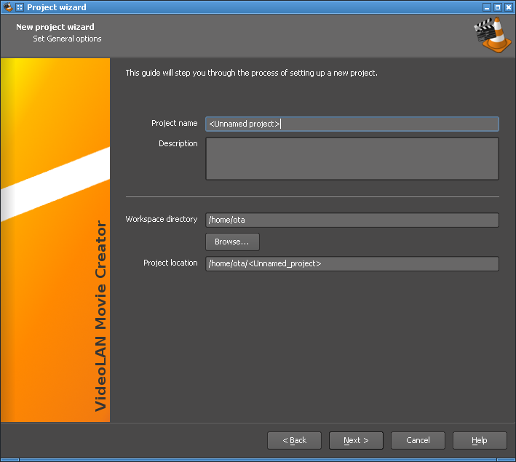
Task: Click the 'Set General options' subtitle
Action: tap(67, 39)
